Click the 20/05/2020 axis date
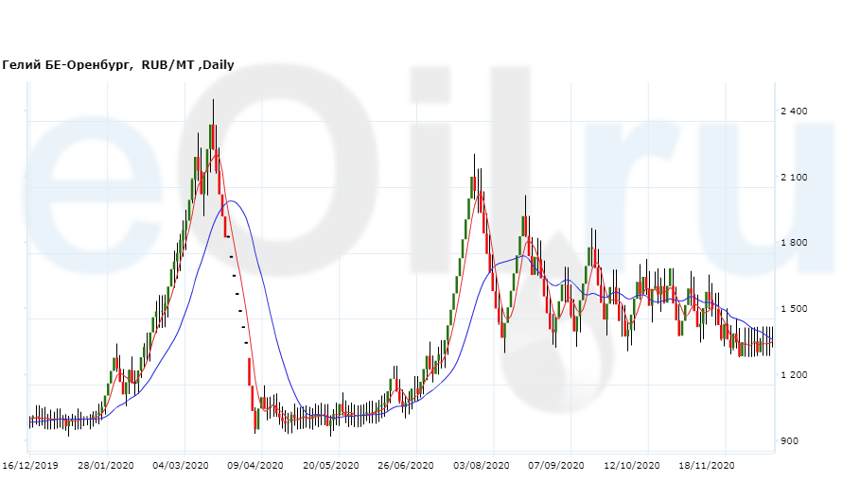This screenshot has width=860, height=481. pyautogui.click(x=331, y=466)
